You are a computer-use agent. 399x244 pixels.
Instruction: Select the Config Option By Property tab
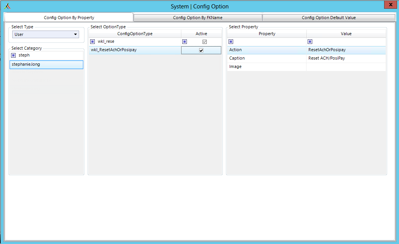click(69, 18)
